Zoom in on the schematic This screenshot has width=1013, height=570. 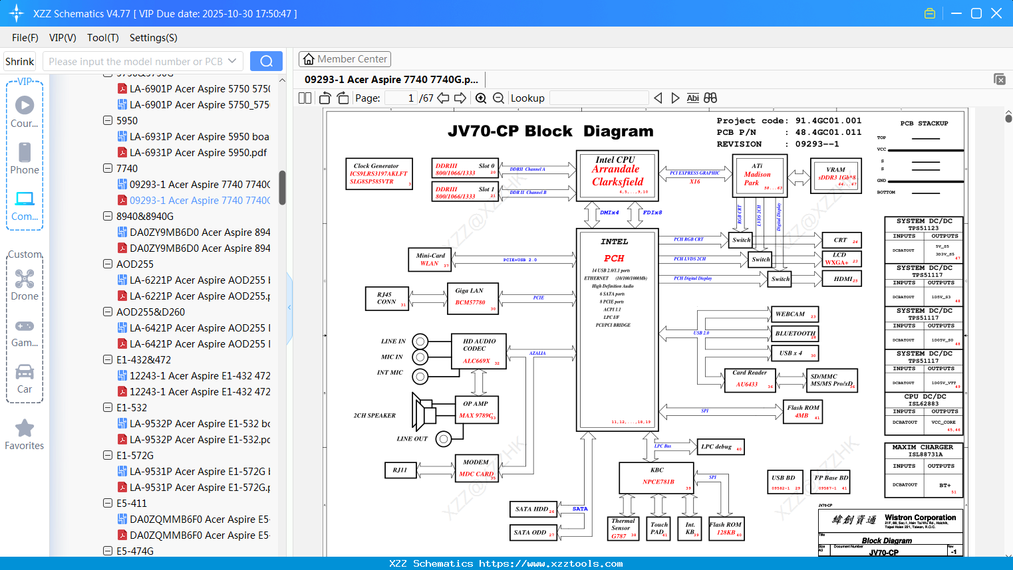tap(481, 98)
